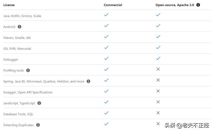Viewport: 213px width, 132px height.
Task: Click Open-source cross for Database Tools, SQL
Action: click(x=158, y=113)
